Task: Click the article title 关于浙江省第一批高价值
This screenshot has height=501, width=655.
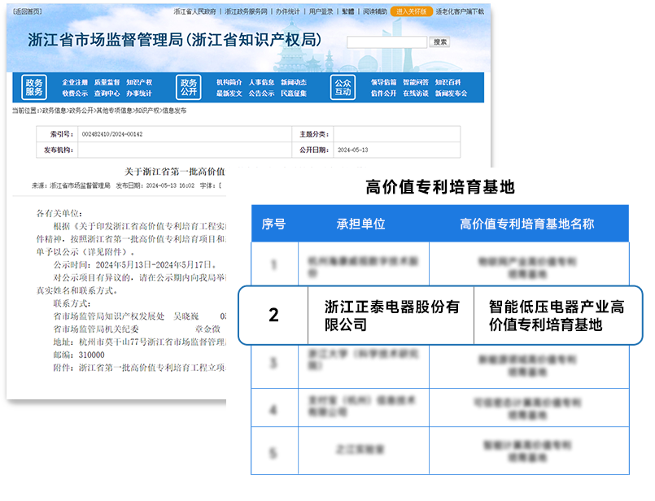Action: click(x=175, y=172)
